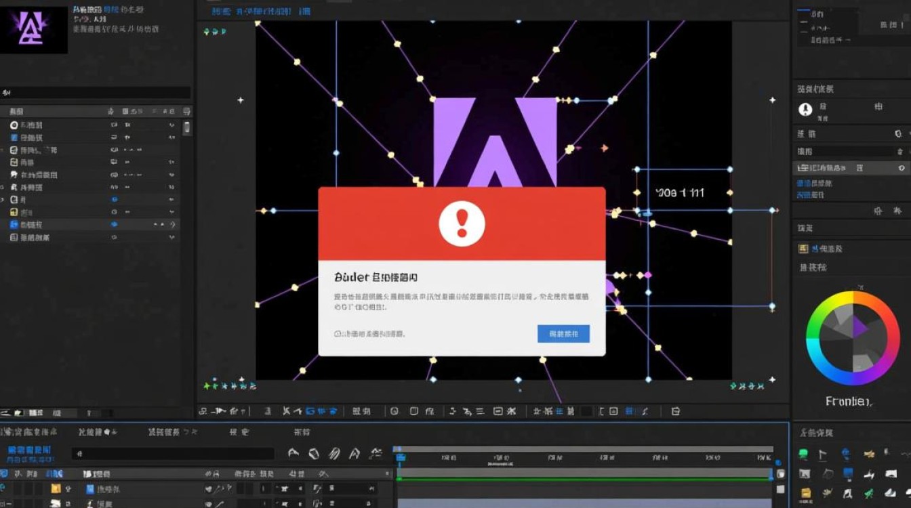Expand the row with yellow icon above color wheel
Image resolution: width=911 pixels, height=508 pixels.
[804, 249]
